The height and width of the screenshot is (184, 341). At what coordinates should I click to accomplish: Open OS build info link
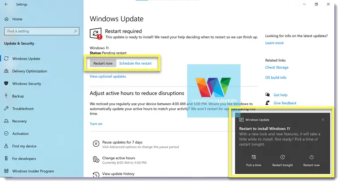(x=276, y=78)
